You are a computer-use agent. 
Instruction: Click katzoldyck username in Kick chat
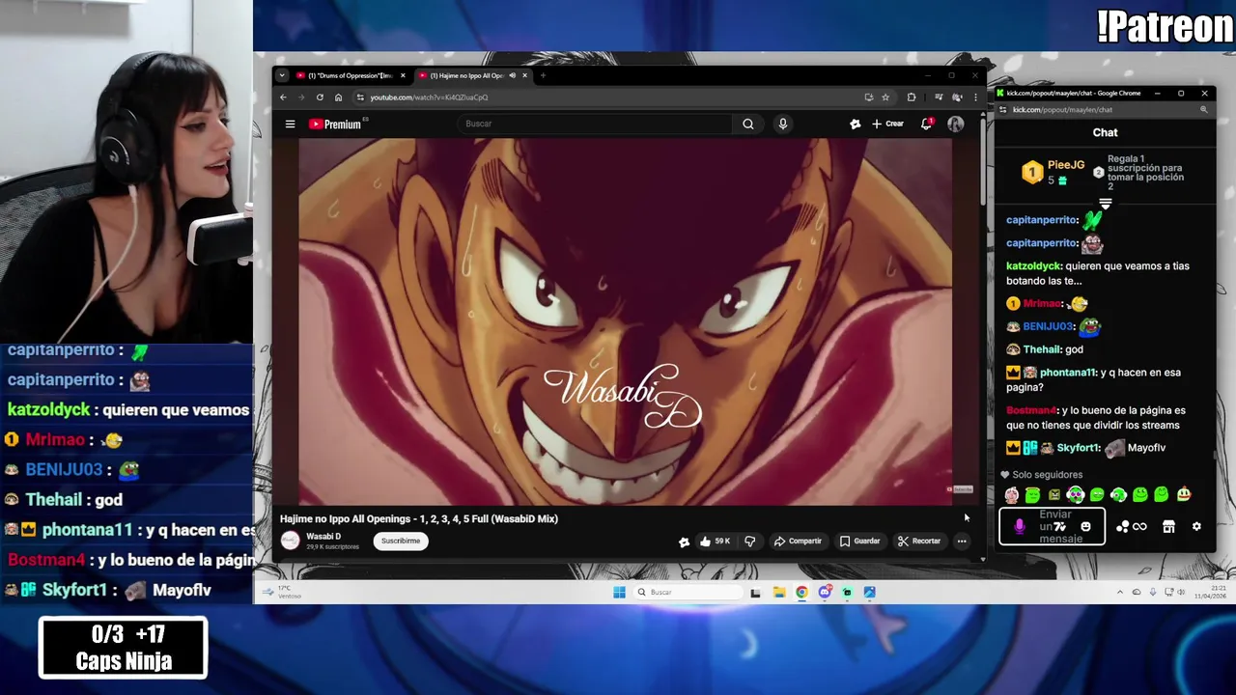pos(1033,266)
